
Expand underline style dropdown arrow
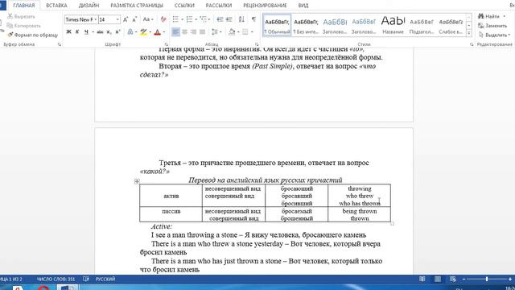pos(93,32)
